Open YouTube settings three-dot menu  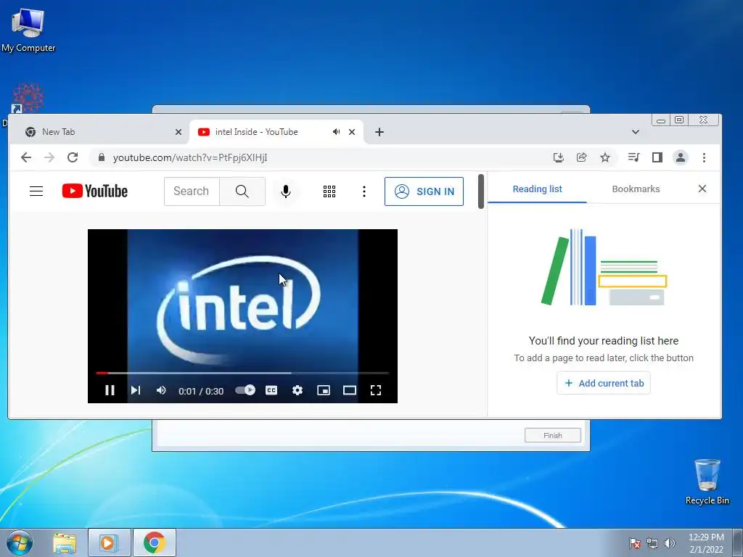(x=364, y=191)
